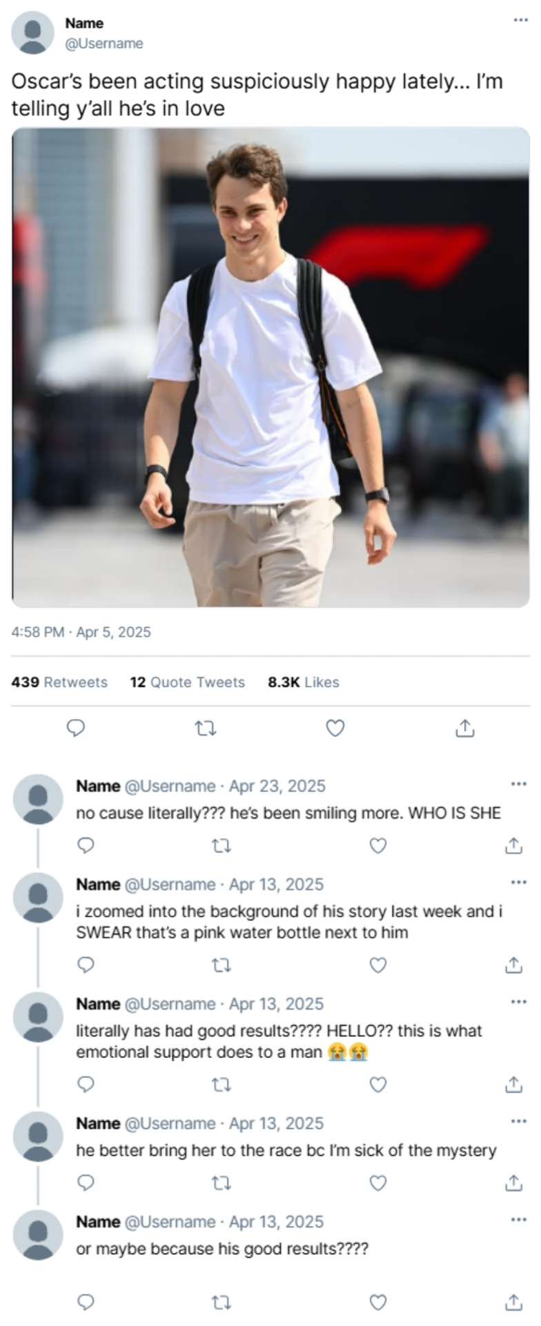This screenshot has height=1326, width=541.
Task: Share the last reply in thread
Action: 513,1302
